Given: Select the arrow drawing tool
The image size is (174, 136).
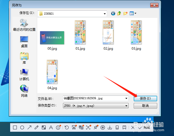Looking at the screenshot, I should click(29, 127).
